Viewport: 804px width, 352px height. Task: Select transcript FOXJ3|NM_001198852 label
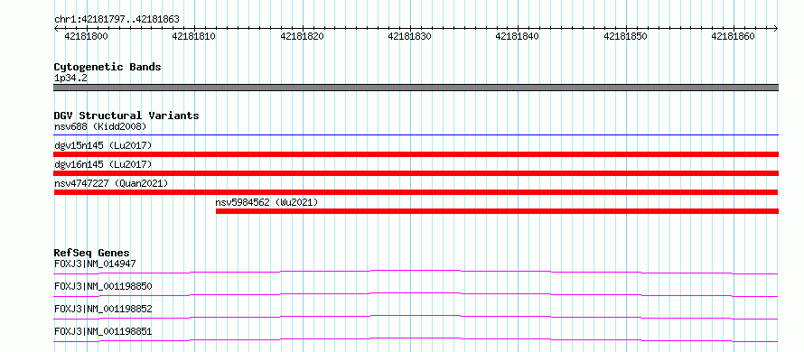pos(103,309)
